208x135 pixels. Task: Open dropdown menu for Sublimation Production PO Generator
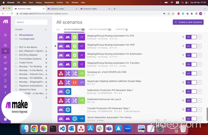click(x=199, y=92)
